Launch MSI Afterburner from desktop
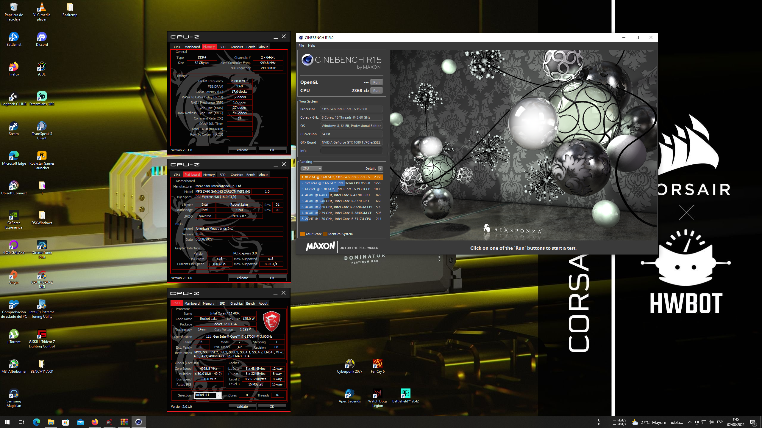 pyautogui.click(x=14, y=366)
